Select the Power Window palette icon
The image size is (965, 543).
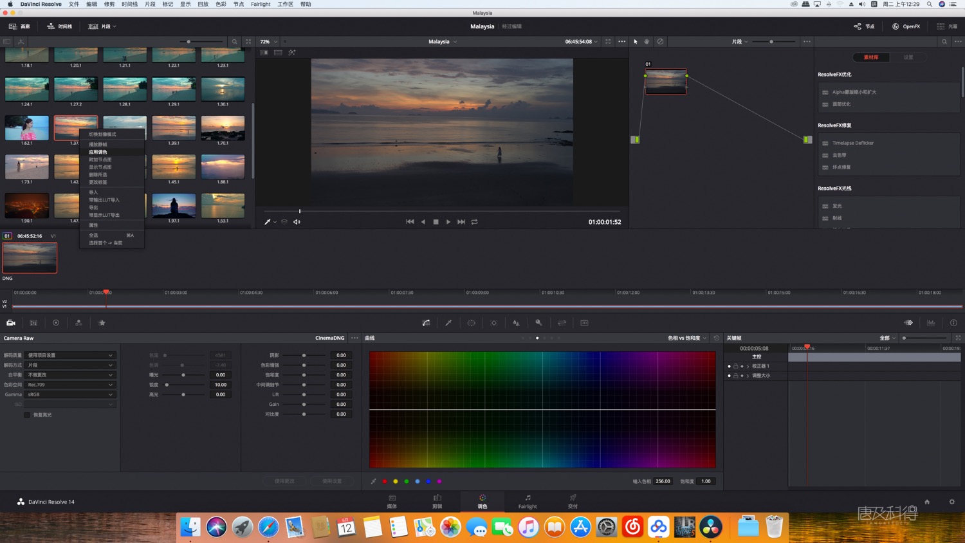(471, 323)
